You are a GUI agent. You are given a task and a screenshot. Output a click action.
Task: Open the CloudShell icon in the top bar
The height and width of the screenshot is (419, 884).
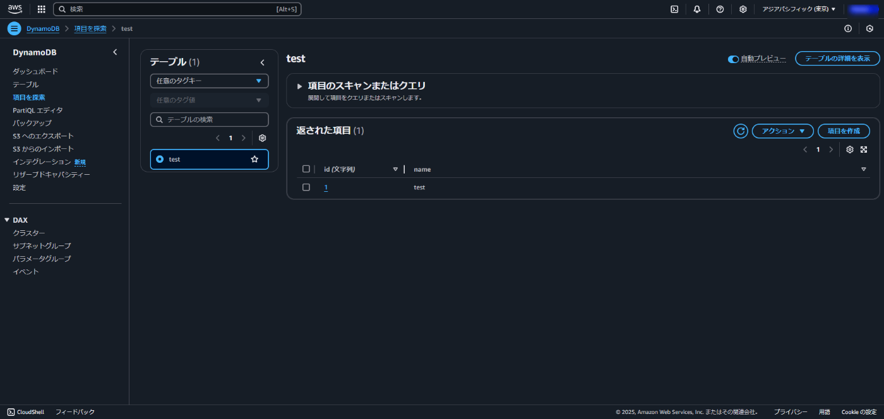point(674,9)
